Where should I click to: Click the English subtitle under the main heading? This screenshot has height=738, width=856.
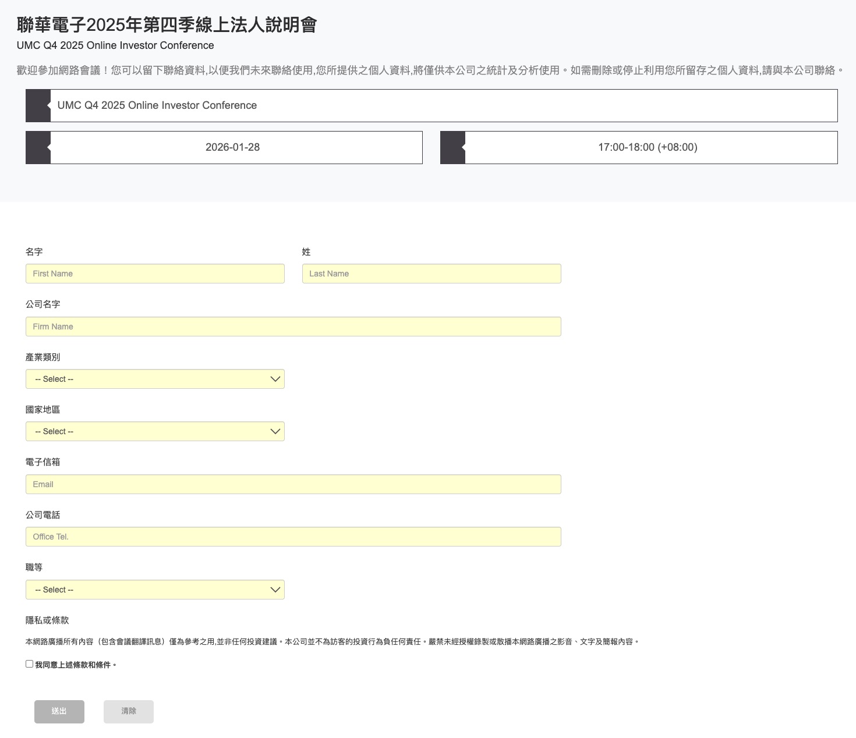pos(115,45)
